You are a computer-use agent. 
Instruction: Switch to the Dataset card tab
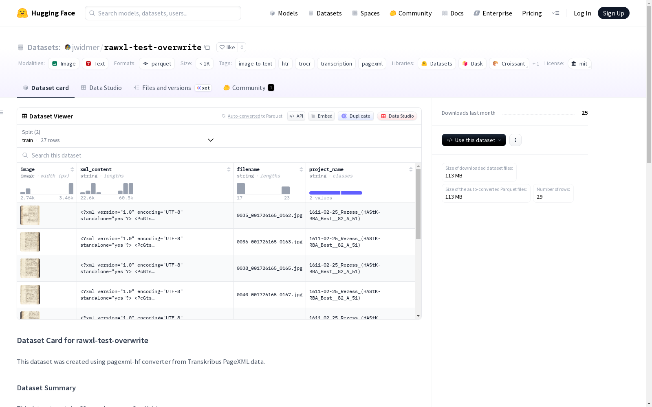coord(46,88)
